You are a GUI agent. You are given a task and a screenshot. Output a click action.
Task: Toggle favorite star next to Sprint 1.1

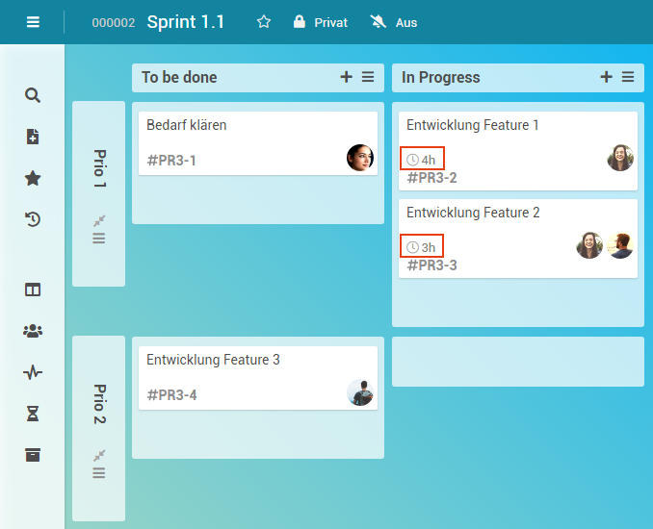(264, 22)
